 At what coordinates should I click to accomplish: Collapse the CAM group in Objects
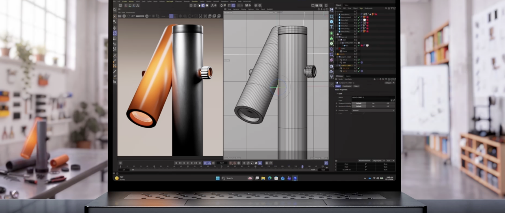pyautogui.click(x=337, y=49)
